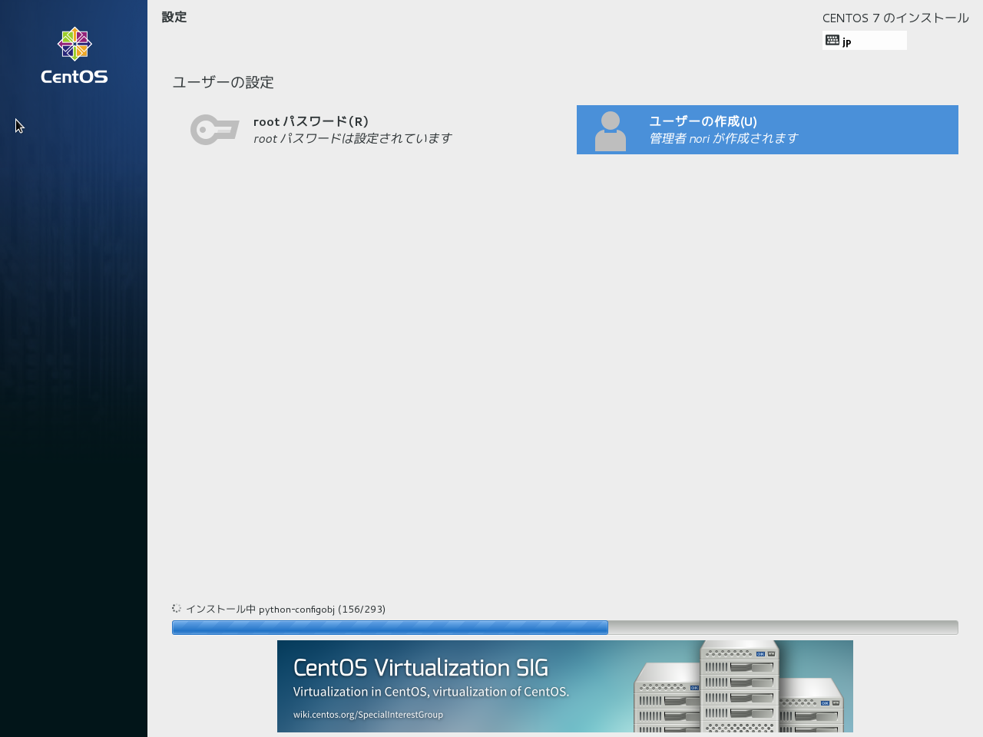Click the user silhouette icon
This screenshot has height=737, width=983.
[x=611, y=131]
